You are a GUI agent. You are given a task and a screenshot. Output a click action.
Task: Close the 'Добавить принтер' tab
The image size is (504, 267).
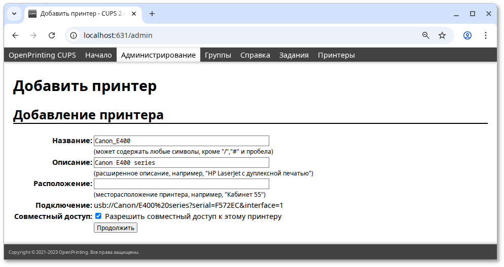pos(134,14)
